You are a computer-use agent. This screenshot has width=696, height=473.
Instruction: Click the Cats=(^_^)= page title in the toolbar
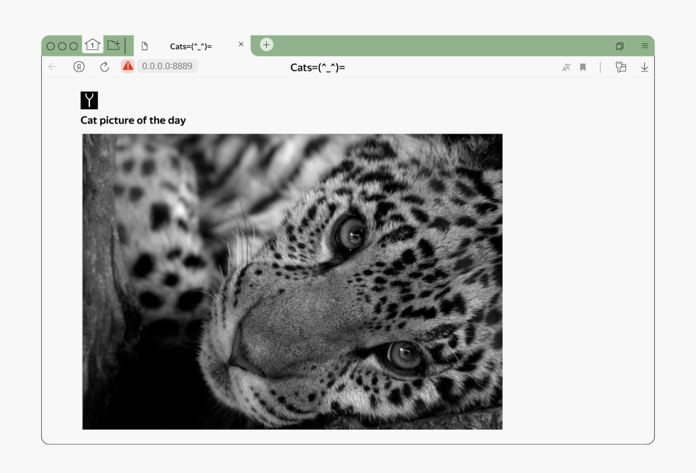coord(317,68)
